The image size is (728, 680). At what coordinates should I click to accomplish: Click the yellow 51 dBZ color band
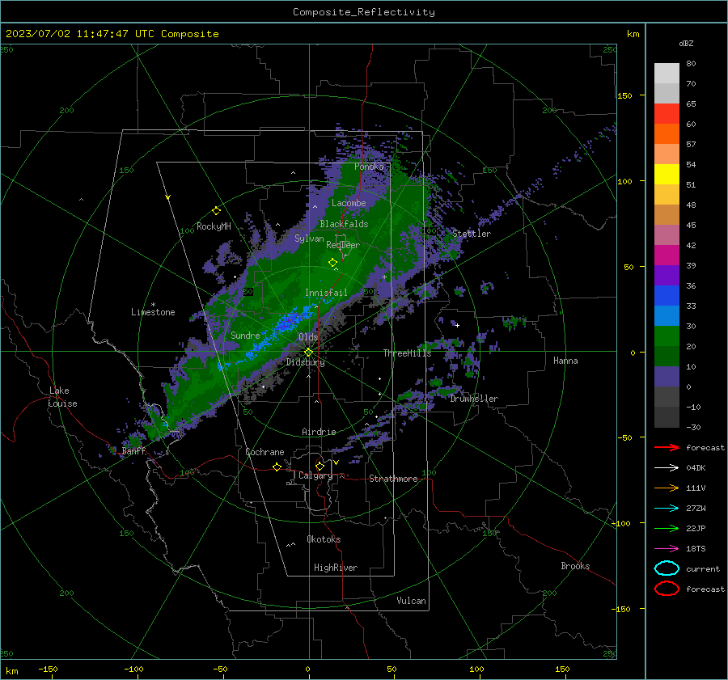(667, 175)
